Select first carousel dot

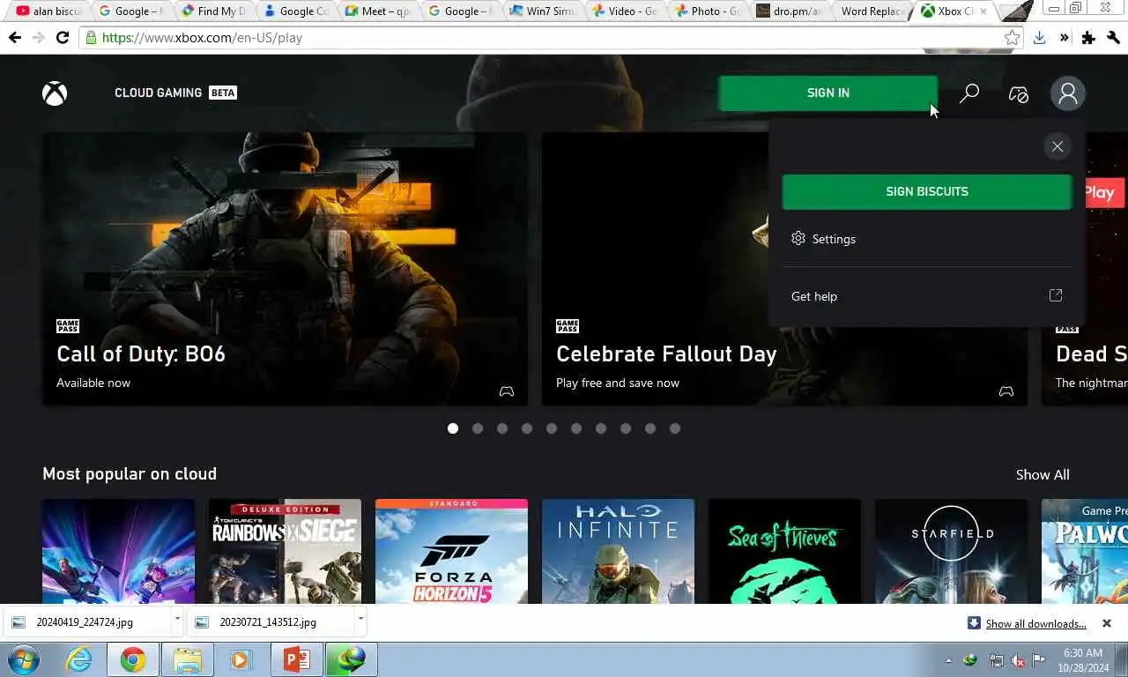coord(453,428)
